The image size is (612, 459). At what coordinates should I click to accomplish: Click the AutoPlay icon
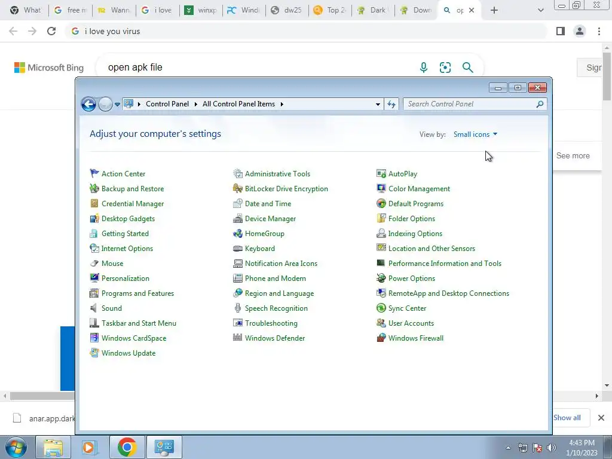tap(381, 174)
